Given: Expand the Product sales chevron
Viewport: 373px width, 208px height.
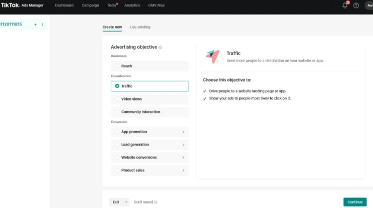Looking at the screenshot, I should click(x=183, y=170).
